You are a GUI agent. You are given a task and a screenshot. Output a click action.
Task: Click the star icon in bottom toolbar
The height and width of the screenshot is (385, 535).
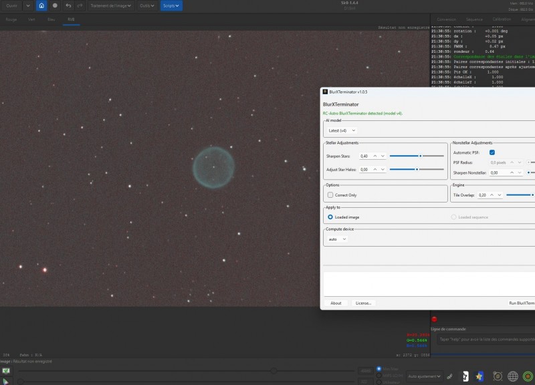479,376
